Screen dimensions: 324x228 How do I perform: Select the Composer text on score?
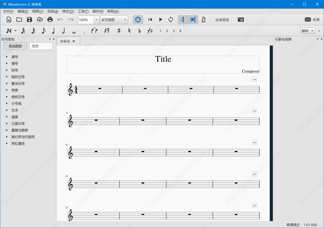coord(251,71)
